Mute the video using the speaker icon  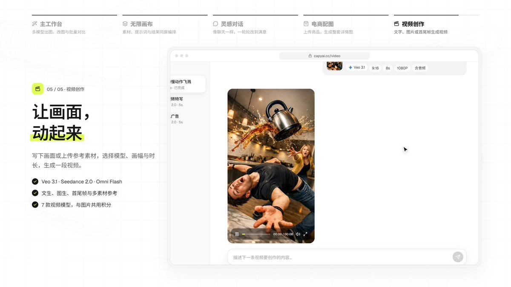[298, 234]
